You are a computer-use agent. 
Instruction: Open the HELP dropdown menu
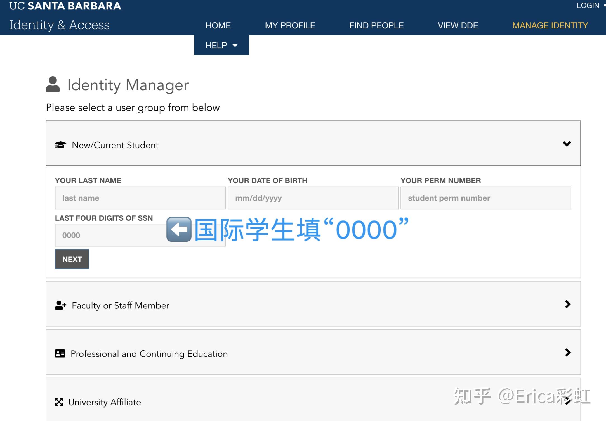[x=221, y=45]
